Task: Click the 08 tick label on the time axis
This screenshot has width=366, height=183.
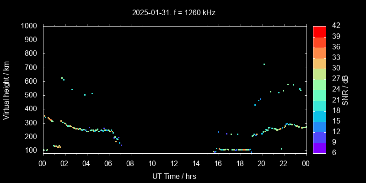Action: [130, 163]
